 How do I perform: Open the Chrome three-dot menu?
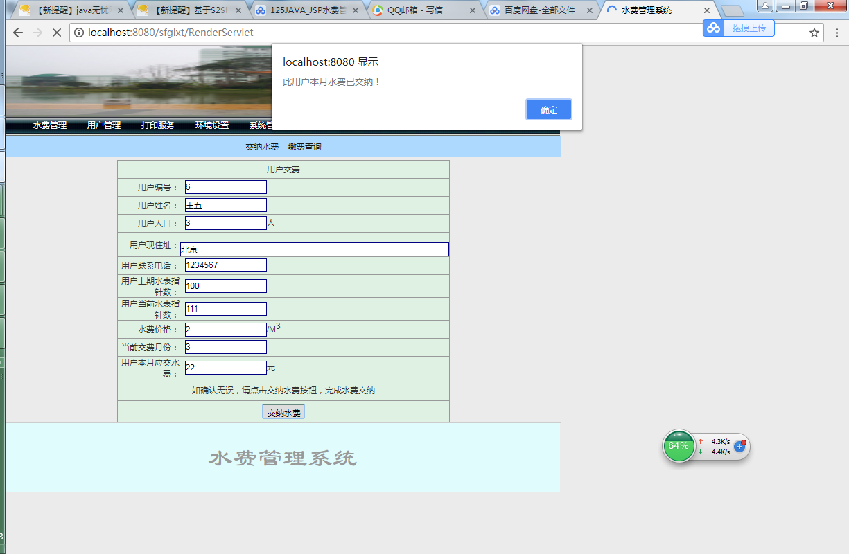click(836, 33)
